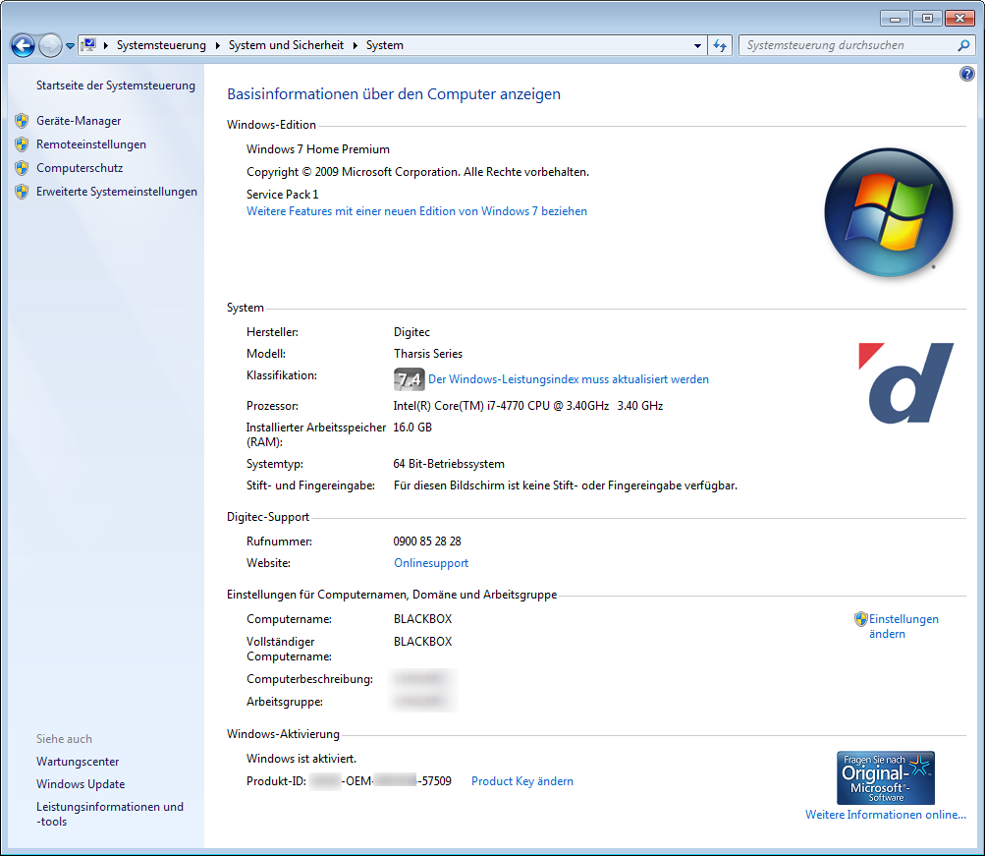The width and height of the screenshot is (985, 856).
Task: Open Geräte-Manager link
Action: 79,121
